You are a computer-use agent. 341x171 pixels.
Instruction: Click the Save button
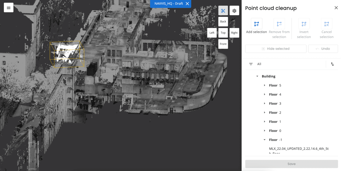(x=291, y=164)
